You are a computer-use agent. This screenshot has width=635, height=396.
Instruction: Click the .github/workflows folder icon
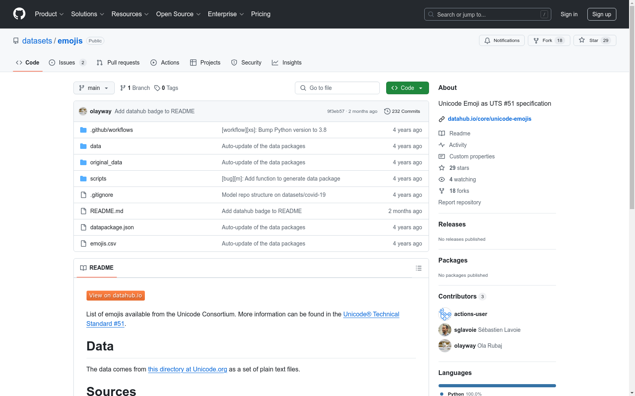click(x=83, y=130)
